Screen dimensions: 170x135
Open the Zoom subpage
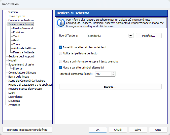tap(16, 44)
